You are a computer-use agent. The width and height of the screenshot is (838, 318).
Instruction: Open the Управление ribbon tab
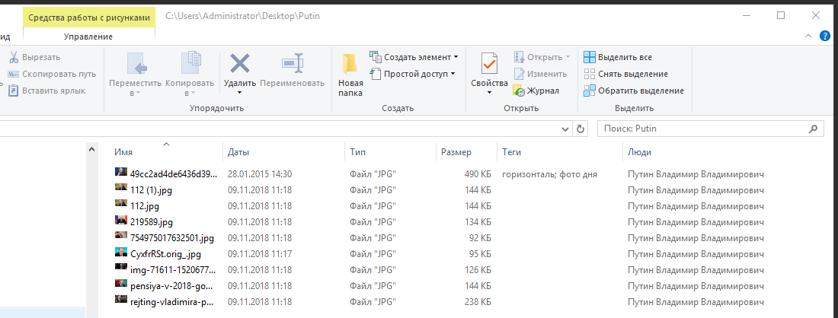click(x=88, y=37)
